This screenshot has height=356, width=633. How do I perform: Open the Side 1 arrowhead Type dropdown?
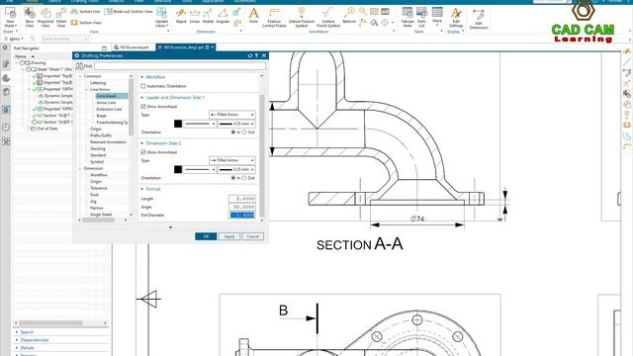point(232,115)
